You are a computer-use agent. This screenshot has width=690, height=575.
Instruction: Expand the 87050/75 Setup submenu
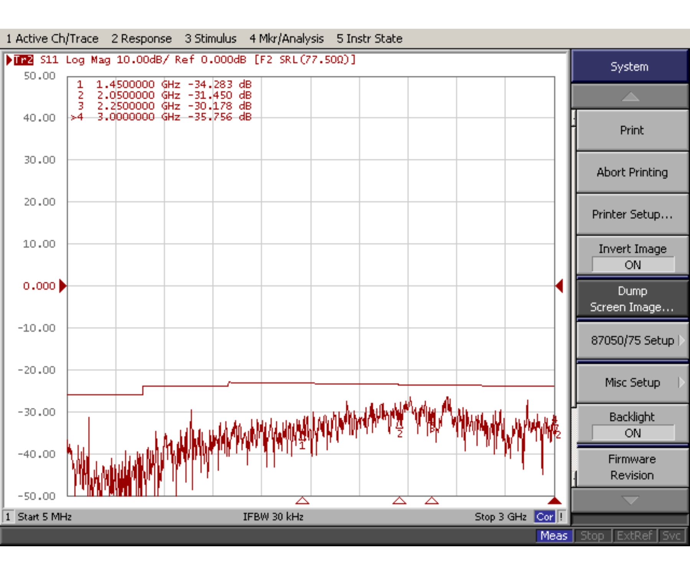632,340
